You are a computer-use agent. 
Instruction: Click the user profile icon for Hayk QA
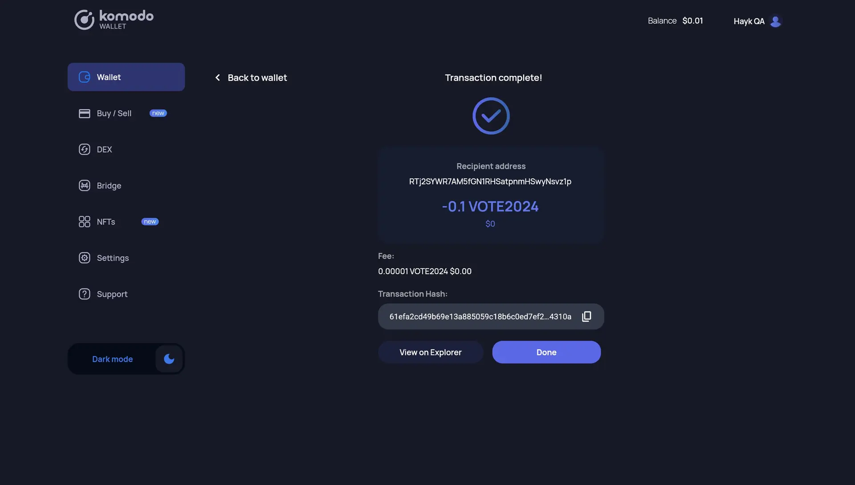(776, 20)
